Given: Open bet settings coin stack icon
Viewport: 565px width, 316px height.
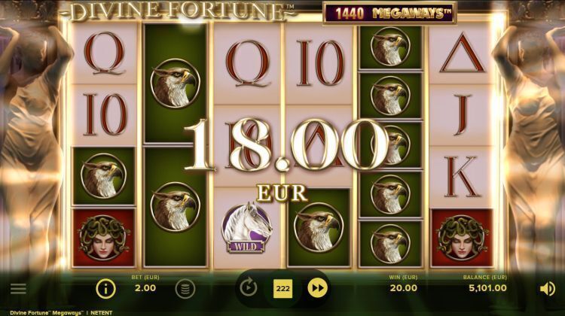Looking at the screenshot, I should coord(185,289).
